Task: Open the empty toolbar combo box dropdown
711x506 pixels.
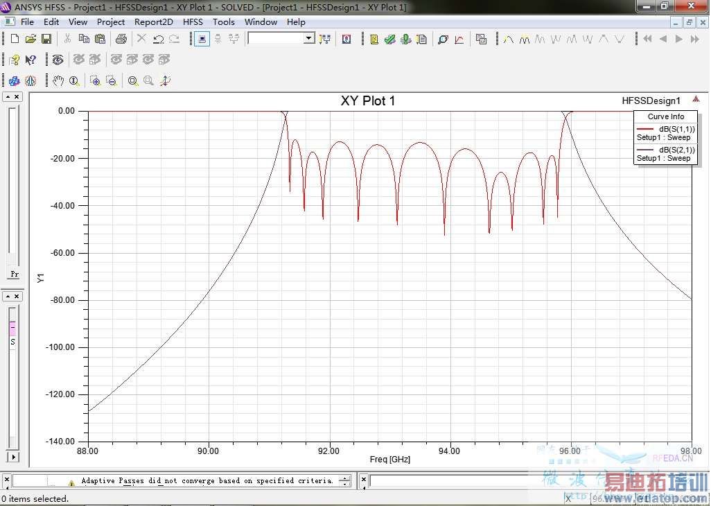Action: point(309,39)
